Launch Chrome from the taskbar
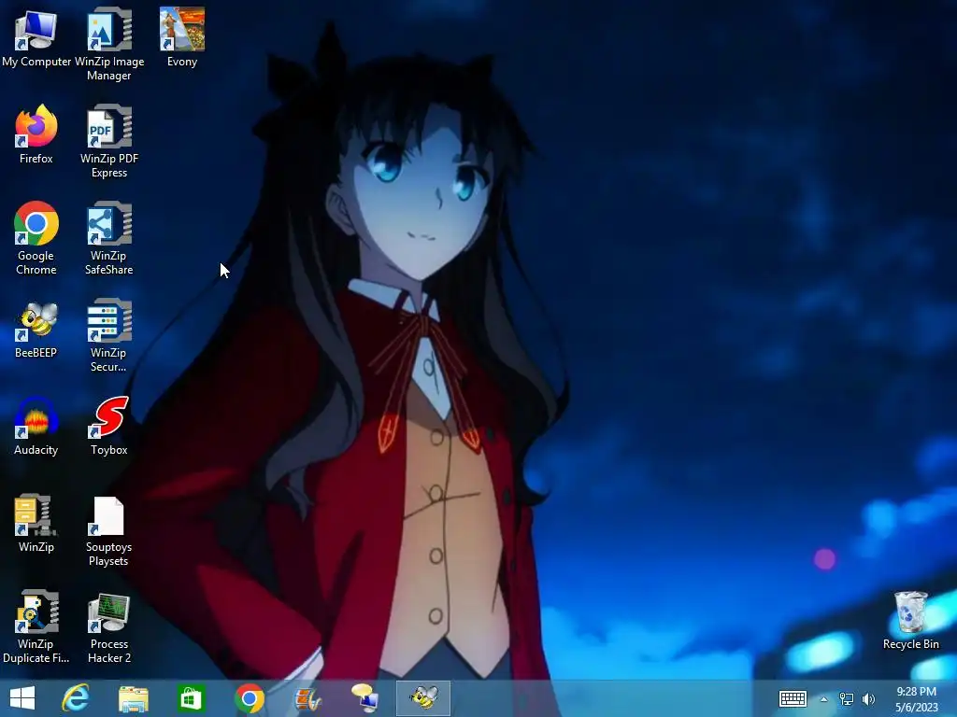Image resolution: width=957 pixels, height=717 pixels. click(250, 698)
